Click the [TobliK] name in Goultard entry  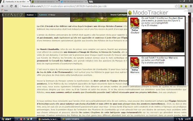click(x=135, y=28)
